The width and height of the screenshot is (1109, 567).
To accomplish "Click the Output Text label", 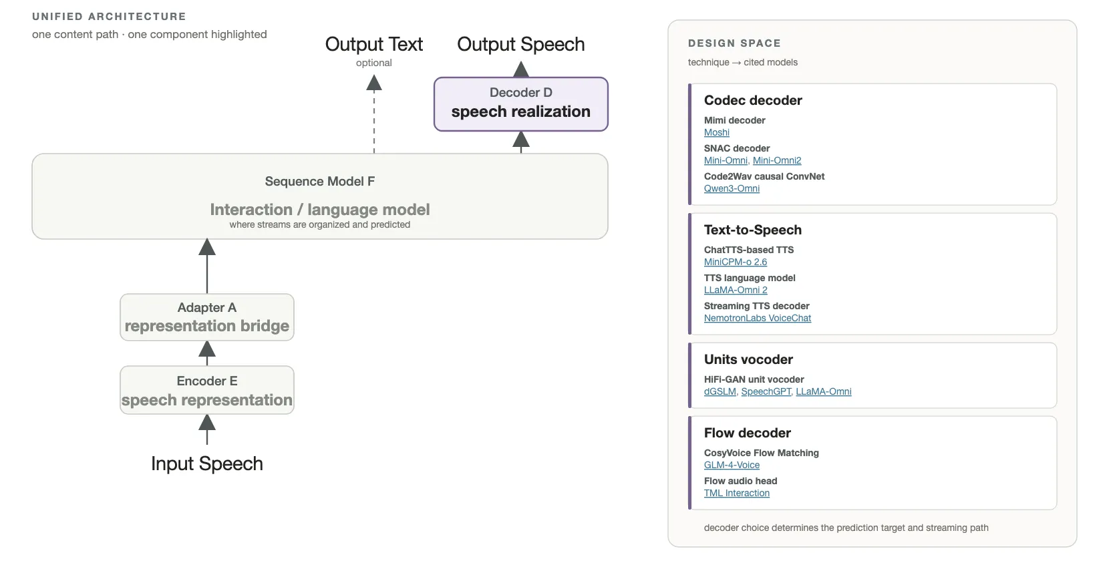I will [x=374, y=44].
